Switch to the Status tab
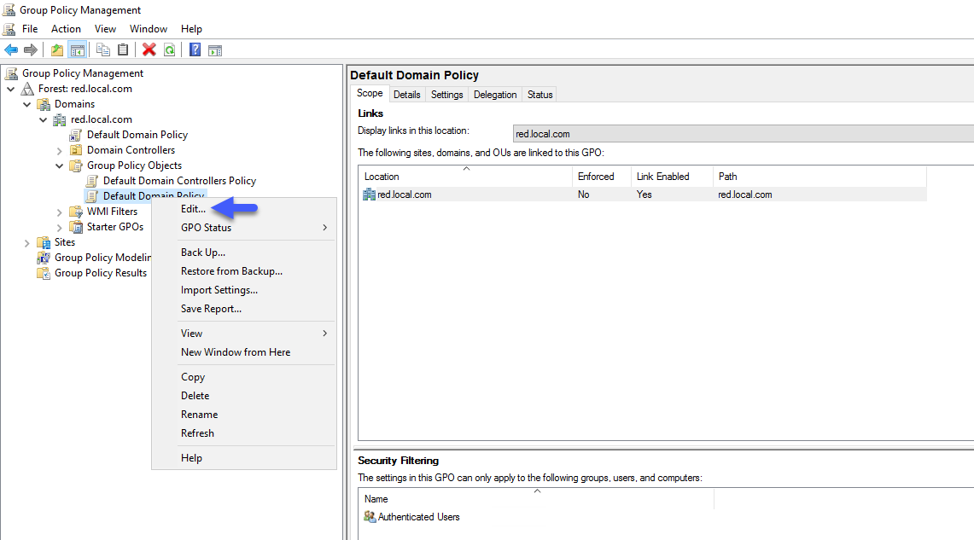This screenshot has height=540, width=974. click(539, 95)
